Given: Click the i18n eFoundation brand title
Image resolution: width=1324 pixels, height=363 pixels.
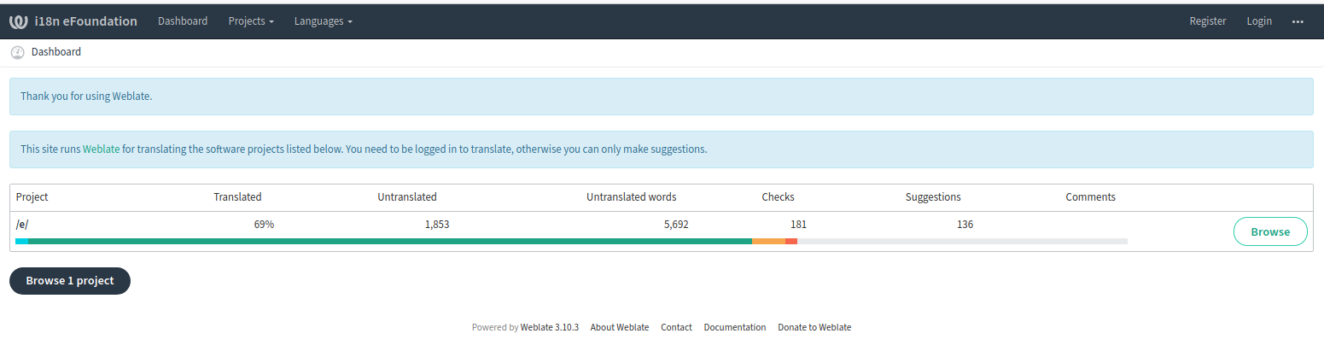Looking at the screenshot, I should pyautogui.click(x=85, y=21).
